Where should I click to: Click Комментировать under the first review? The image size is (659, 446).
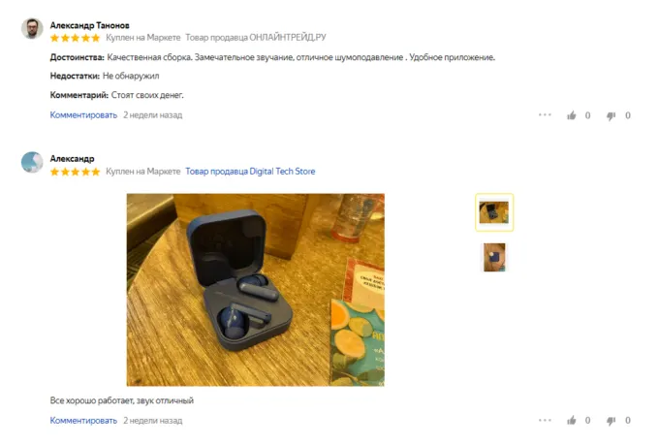point(83,115)
